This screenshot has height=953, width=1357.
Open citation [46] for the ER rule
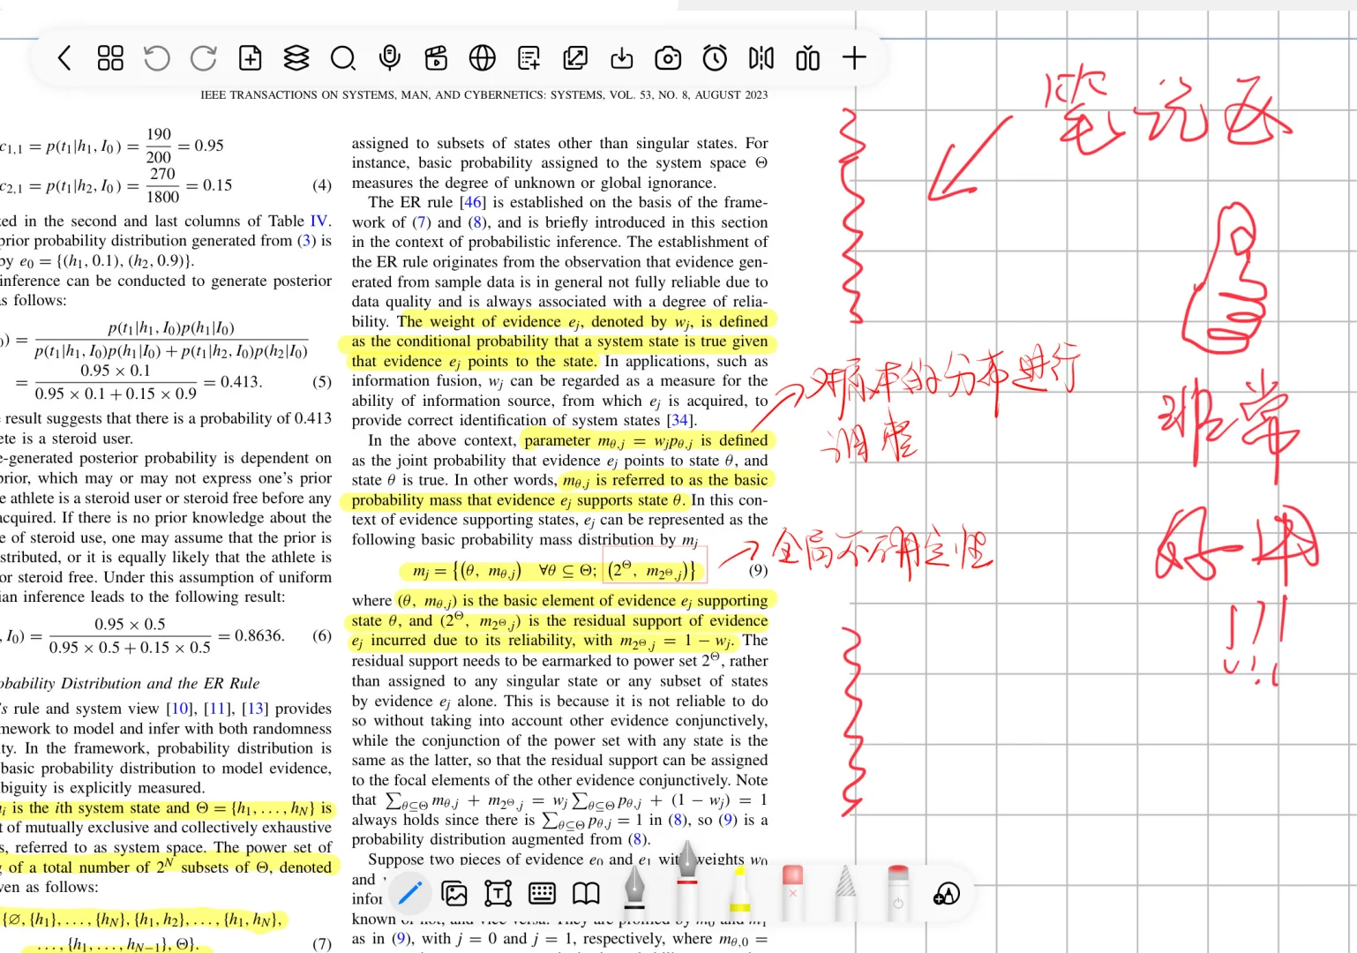tap(474, 202)
